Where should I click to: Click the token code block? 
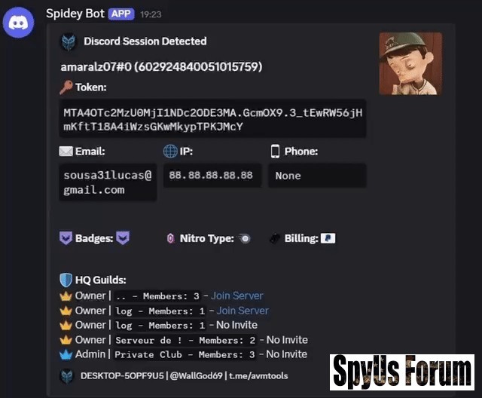pos(212,119)
